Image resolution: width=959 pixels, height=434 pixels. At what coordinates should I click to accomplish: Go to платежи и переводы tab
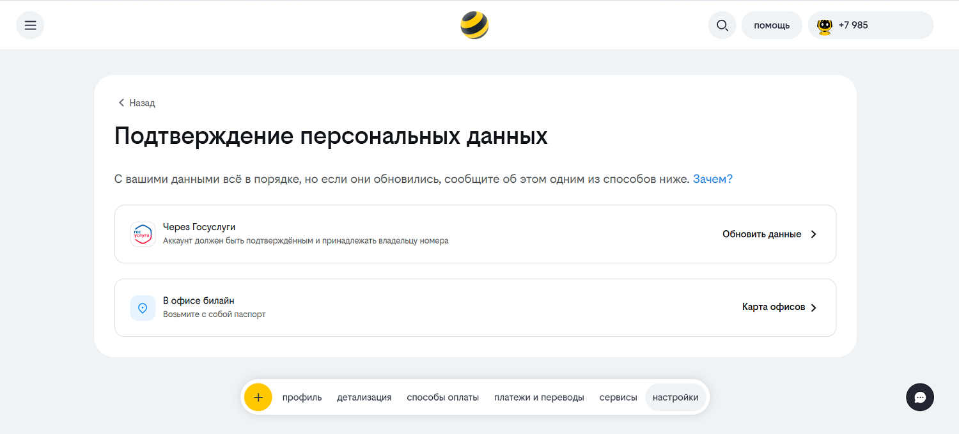pyautogui.click(x=539, y=398)
